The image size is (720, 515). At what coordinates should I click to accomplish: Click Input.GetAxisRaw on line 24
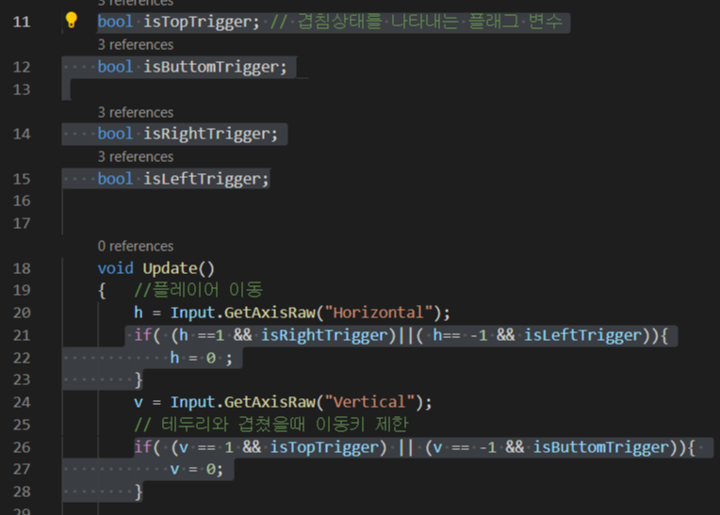pos(243,402)
